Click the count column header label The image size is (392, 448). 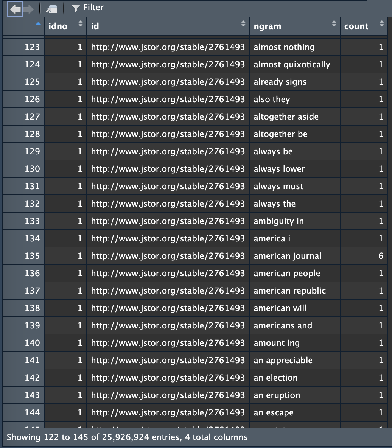356,26
